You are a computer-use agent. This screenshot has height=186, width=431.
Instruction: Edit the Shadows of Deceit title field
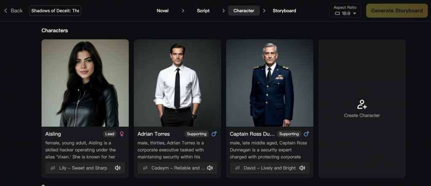[x=55, y=11]
